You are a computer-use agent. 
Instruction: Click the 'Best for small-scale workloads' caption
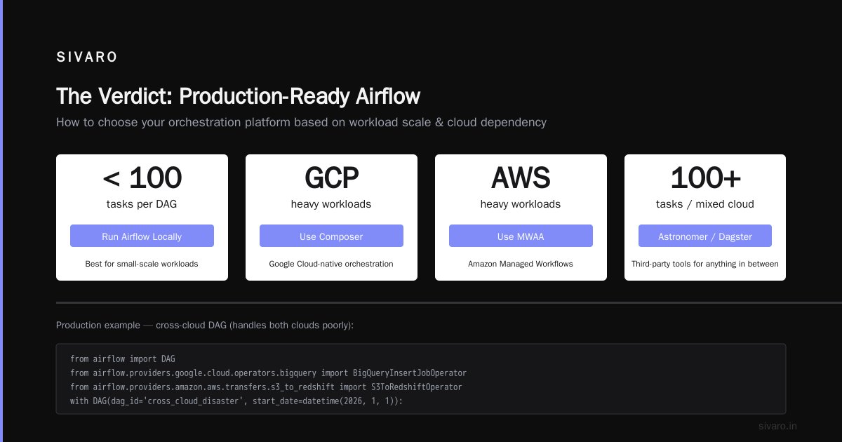click(142, 264)
